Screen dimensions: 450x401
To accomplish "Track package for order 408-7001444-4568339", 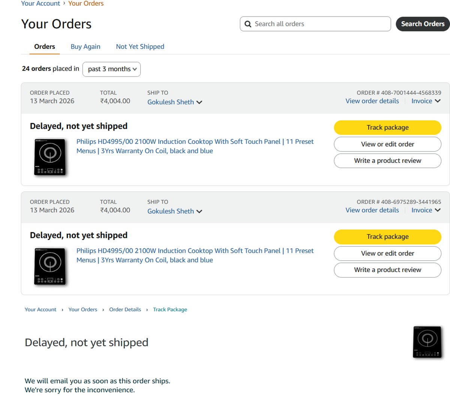I will coord(388,128).
